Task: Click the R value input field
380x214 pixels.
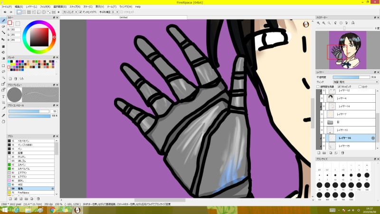Action: click(x=16, y=29)
